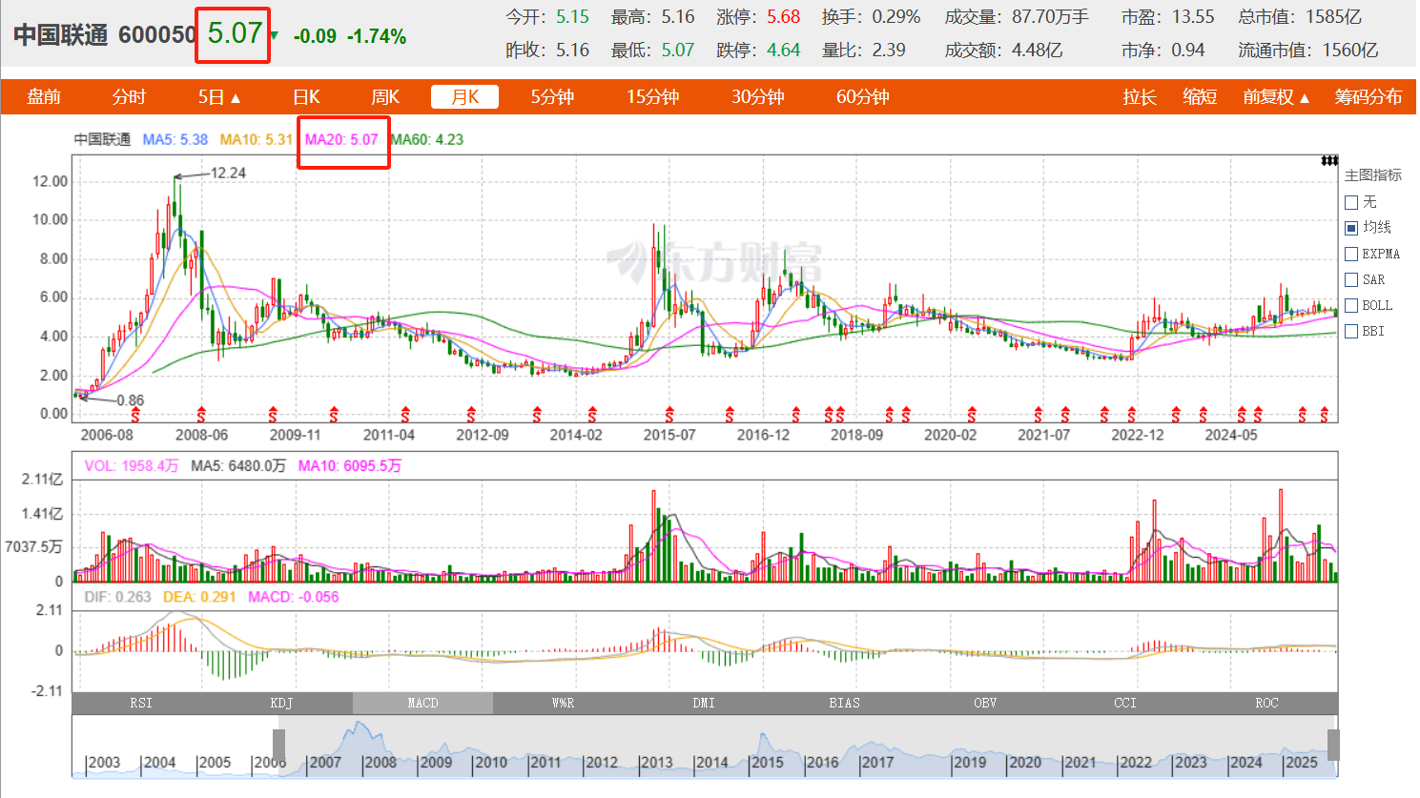Click the DEA: 0.291 label
Viewport: 1420px width, 798px height.
(x=199, y=597)
